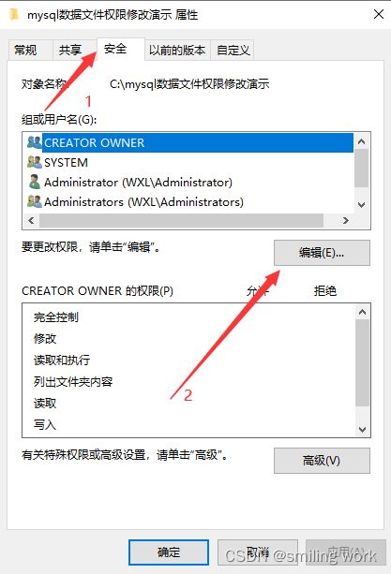391x574 pixels.
Task: Open the 共享 tab
Action: 70,51
